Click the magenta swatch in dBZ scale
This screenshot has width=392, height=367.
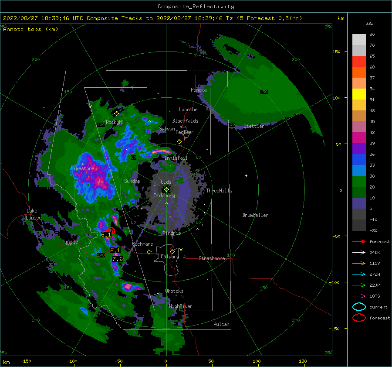pyautogui.click(x=359, y=138)
